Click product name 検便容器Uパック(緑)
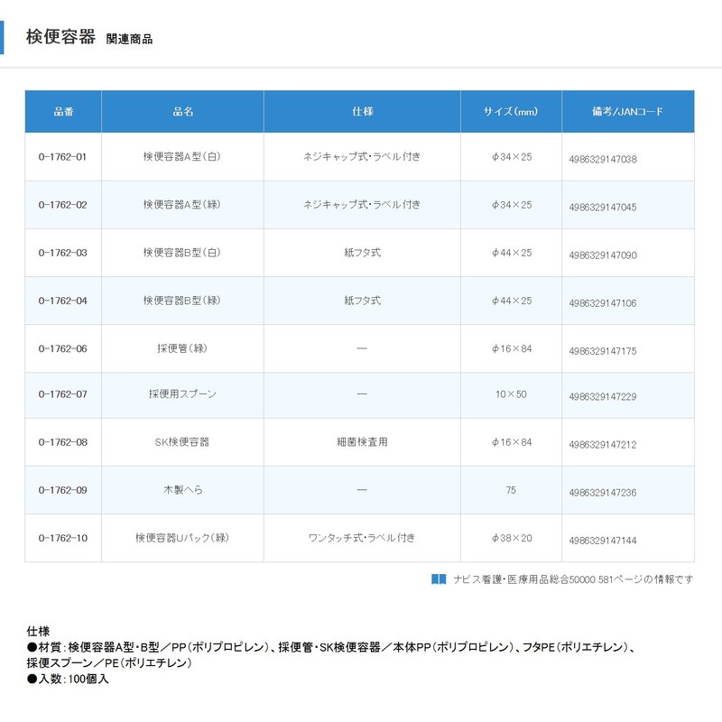 coord(182,538)
